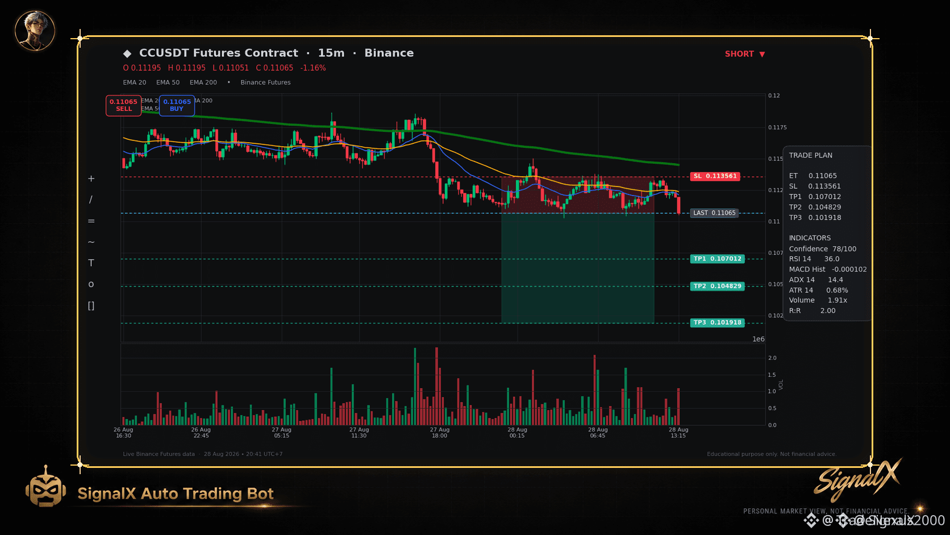Click the profile avatar picture

35,30
